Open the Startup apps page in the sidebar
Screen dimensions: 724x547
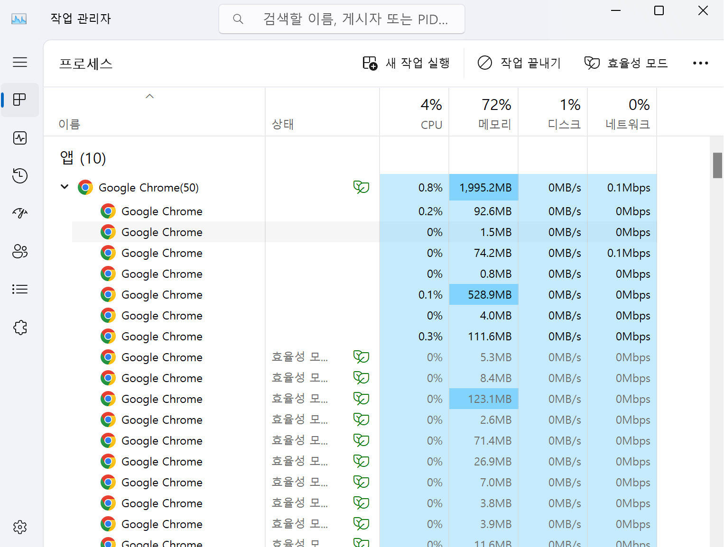coord(20,213)
